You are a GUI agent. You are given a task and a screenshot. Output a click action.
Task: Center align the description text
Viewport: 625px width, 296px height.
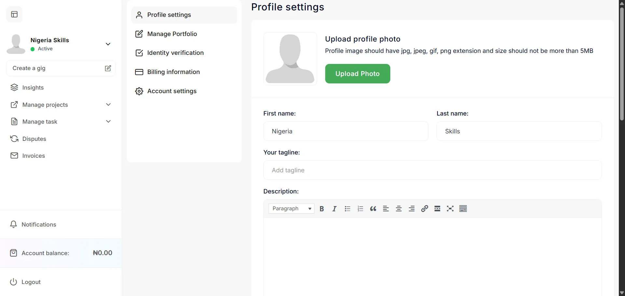click(399, 209)
